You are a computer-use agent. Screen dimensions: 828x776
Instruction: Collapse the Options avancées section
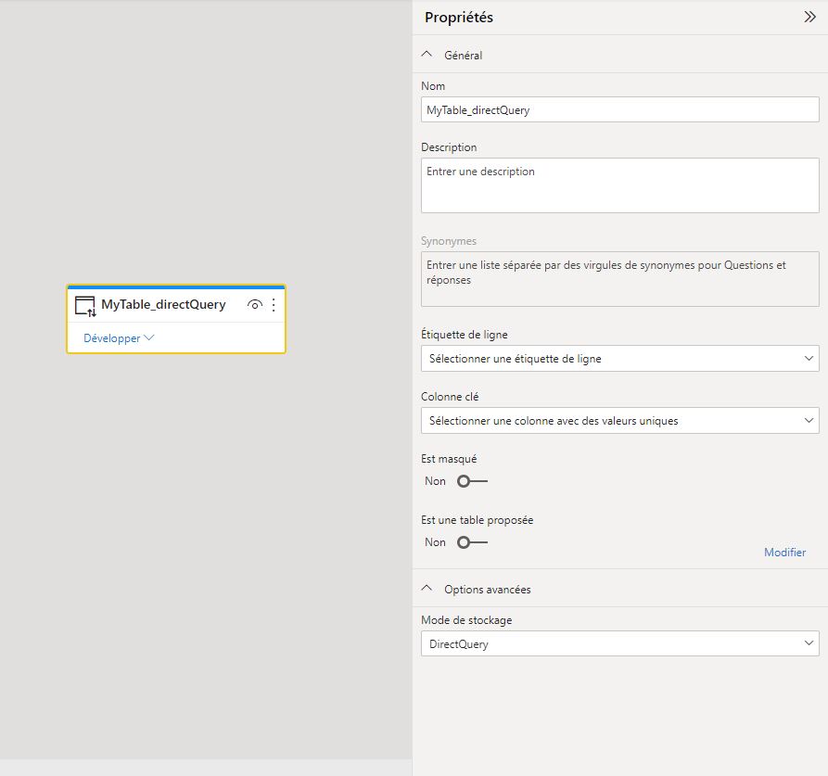click(427, 589)
